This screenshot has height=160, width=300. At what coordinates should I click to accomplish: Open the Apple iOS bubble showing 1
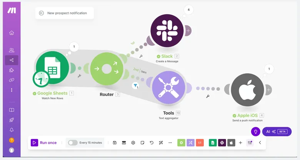[x=269, y=69]
